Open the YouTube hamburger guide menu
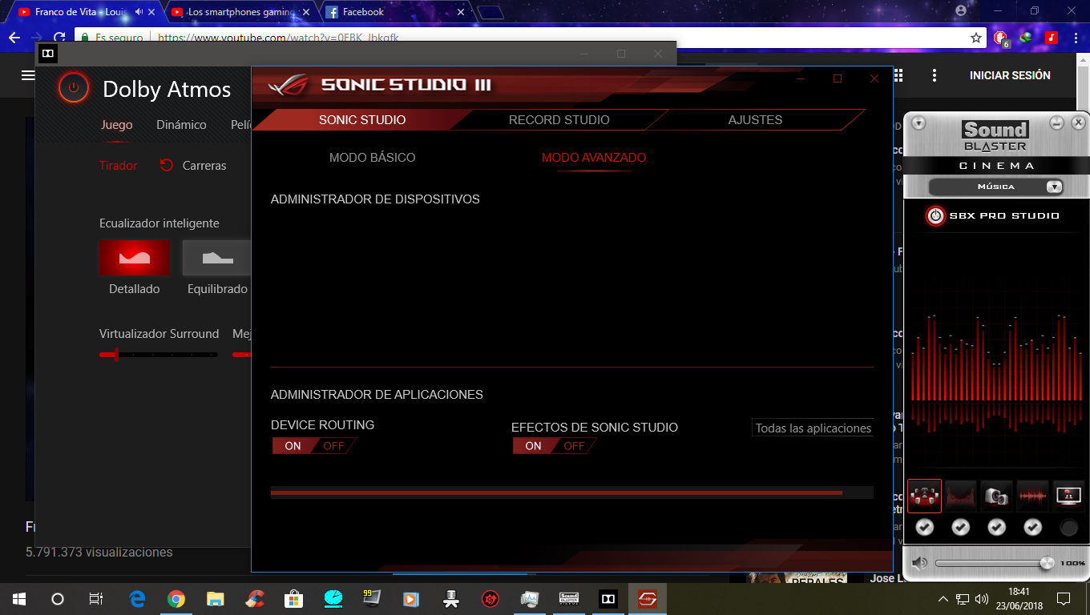 pos(28,75)
